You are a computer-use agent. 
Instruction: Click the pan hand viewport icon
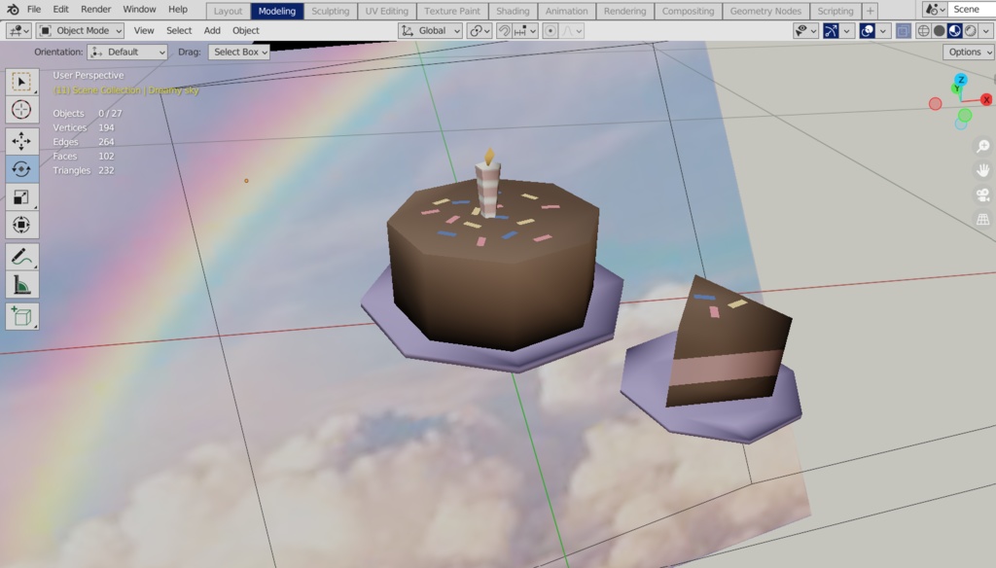982,170
